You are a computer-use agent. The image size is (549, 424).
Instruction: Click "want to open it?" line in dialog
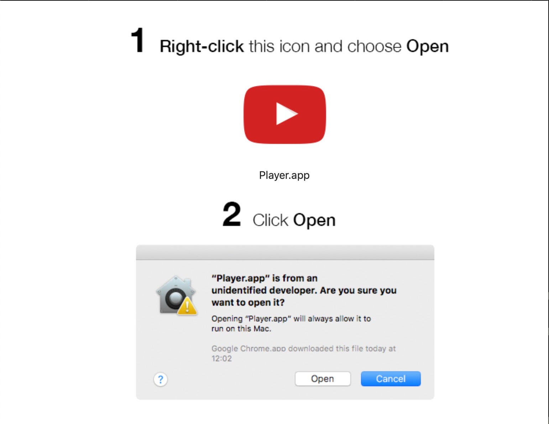pos(248,303)
